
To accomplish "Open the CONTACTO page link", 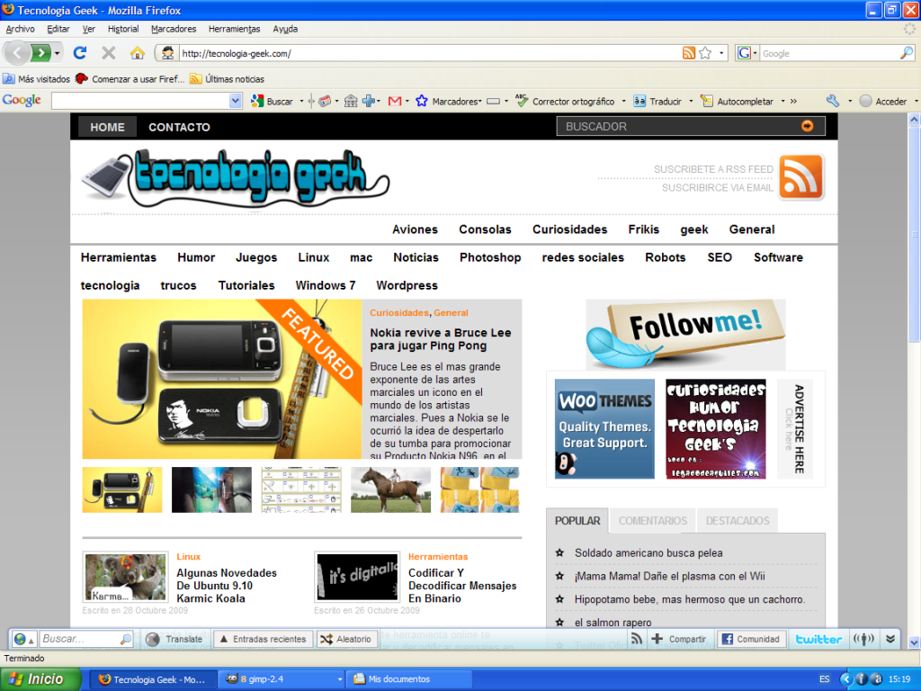I will pos(179,127).
